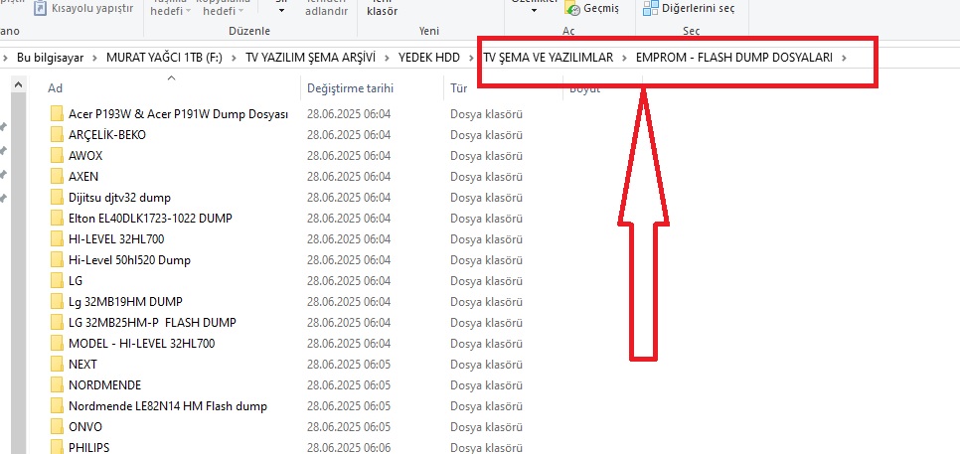Go to YEDEK HDD breadcrumb

(429, 59)
